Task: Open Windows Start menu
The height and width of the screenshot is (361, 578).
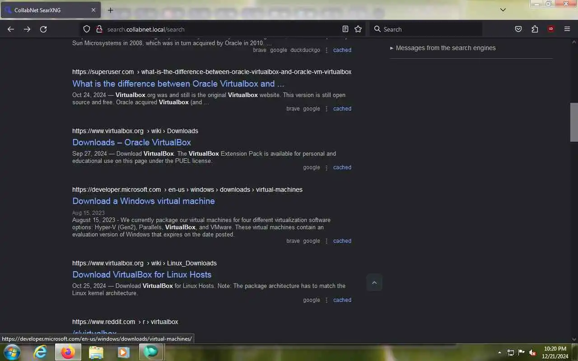Action: click(x=12, y=352)
